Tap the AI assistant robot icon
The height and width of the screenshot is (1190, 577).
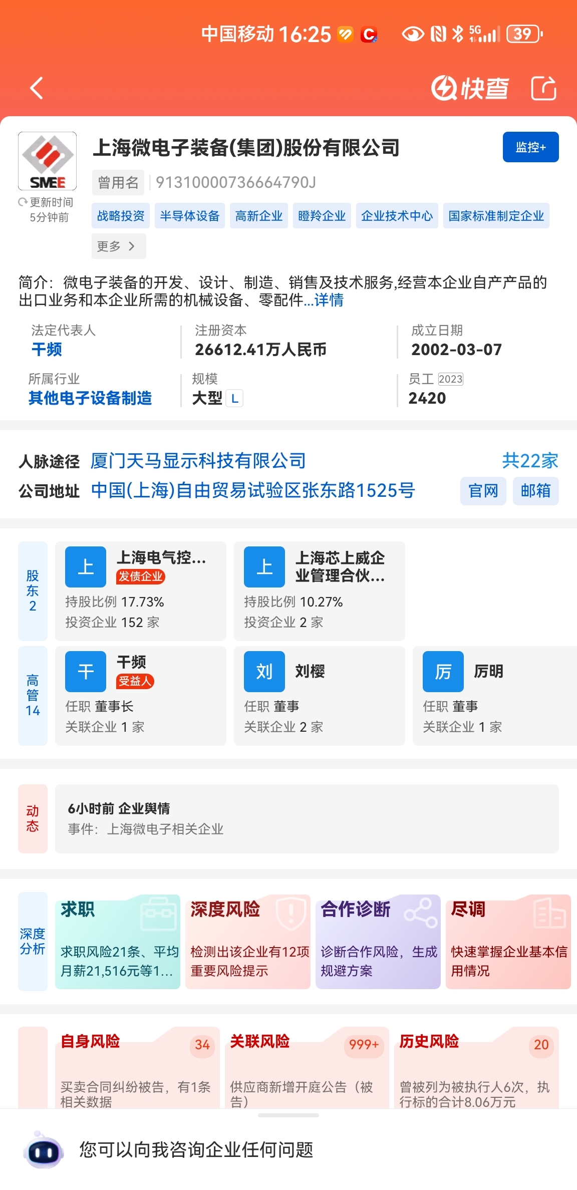(44, 1150)
